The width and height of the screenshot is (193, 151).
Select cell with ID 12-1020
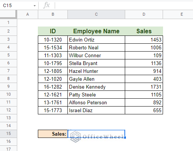(53, 79)
